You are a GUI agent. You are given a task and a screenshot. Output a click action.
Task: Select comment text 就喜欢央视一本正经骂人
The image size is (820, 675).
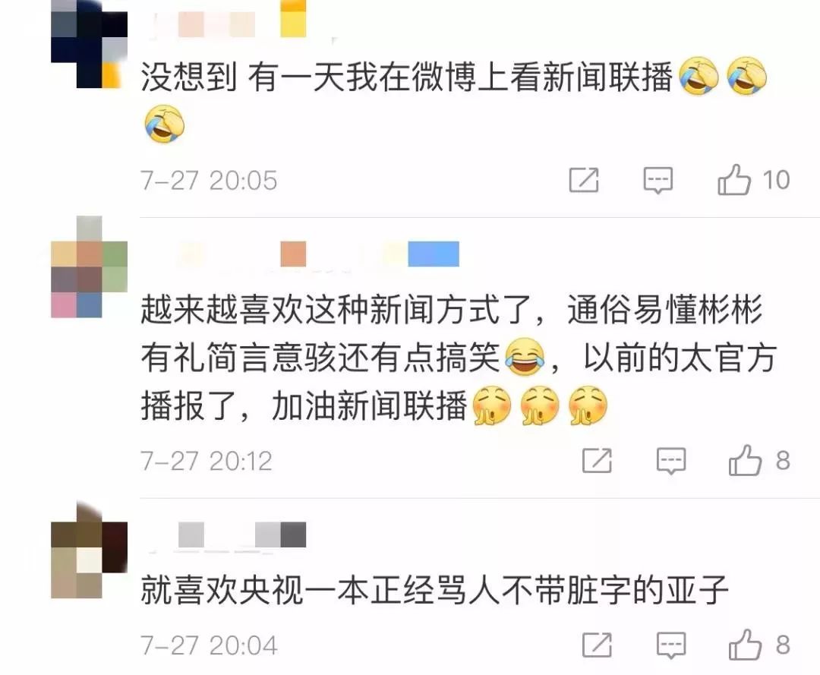320,588
